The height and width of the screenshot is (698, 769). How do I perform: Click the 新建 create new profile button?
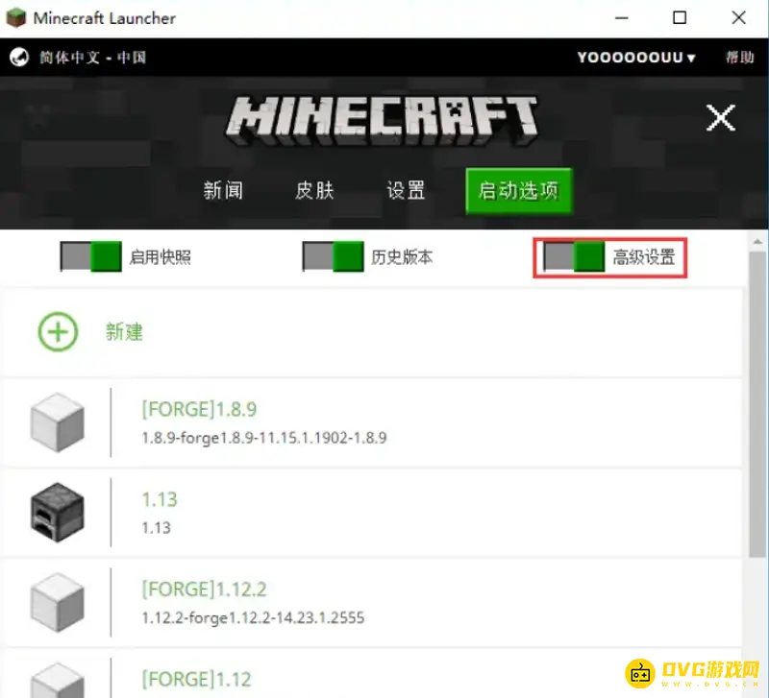coord(124,332)
